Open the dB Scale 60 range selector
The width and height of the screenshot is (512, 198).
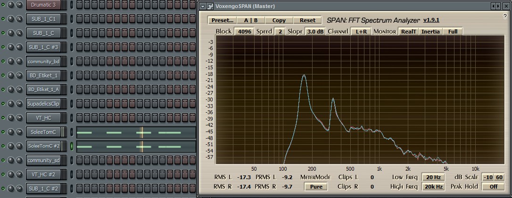[500, 177]
